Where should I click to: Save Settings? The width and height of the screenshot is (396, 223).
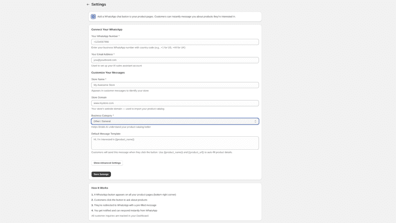(x=101, y=174)
